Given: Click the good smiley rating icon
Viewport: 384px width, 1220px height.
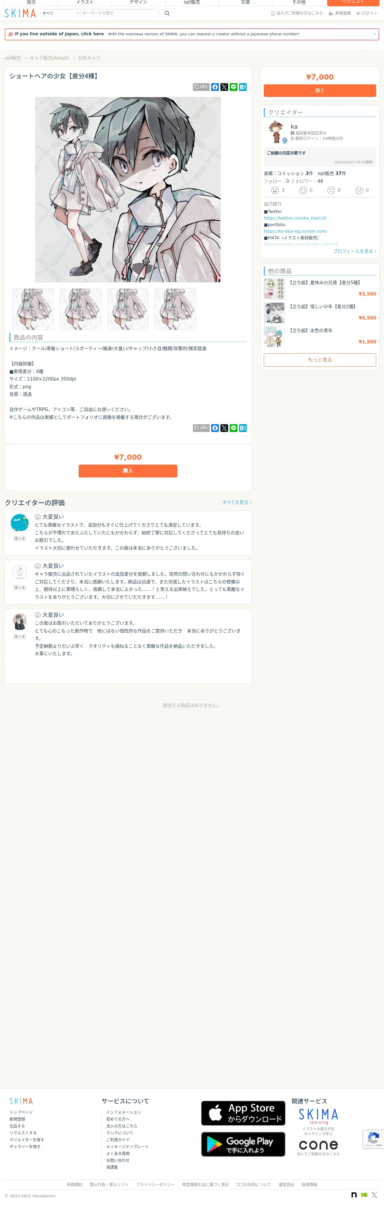Looking at the screenshot, I should point(303,190).
